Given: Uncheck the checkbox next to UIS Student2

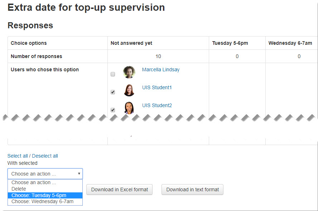Looking at the screenshot, I should pyautogui.click(x=113, y=110).
